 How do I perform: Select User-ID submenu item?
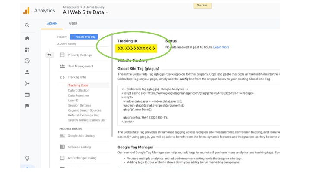click(73, 101)
